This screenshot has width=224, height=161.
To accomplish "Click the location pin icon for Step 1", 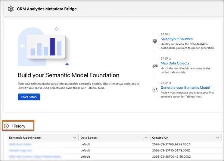I will pos(155,41).
